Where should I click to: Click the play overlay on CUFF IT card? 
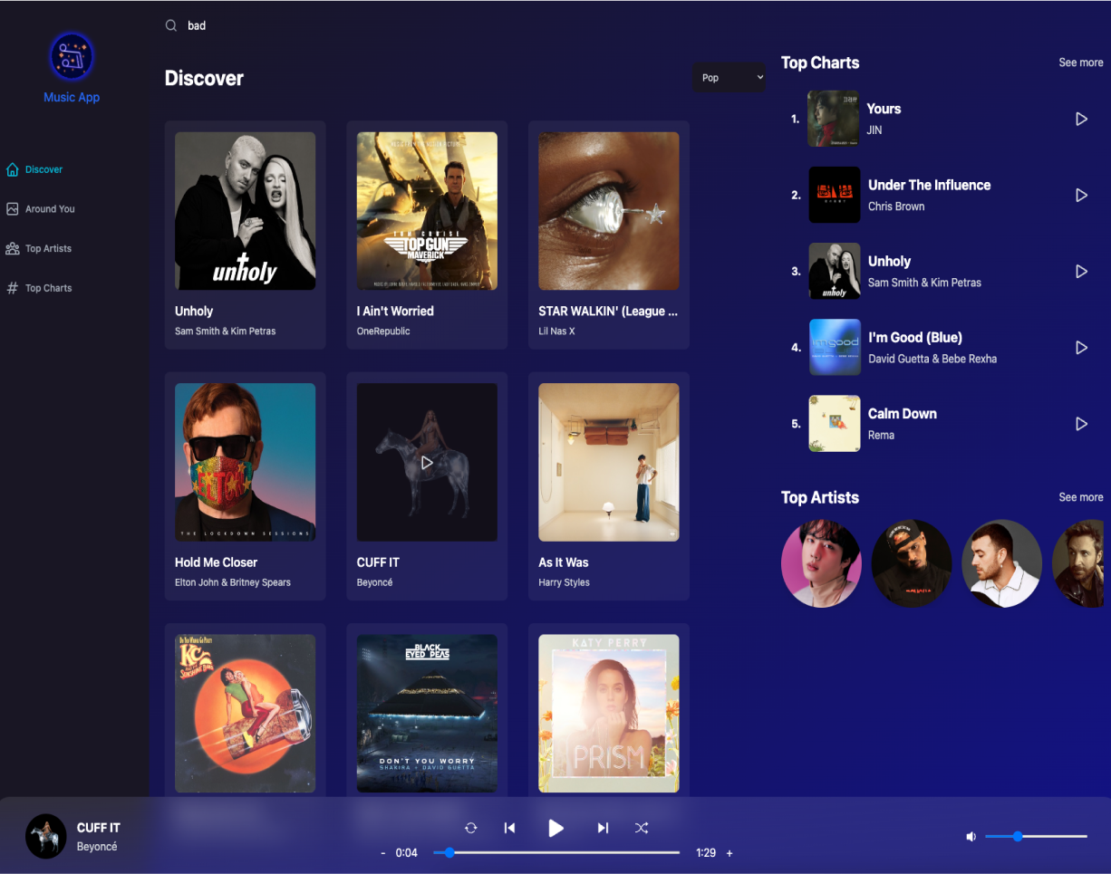(x=427, y=462)
